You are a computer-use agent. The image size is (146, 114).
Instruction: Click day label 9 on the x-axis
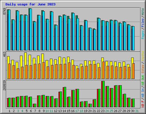[44, 111]
